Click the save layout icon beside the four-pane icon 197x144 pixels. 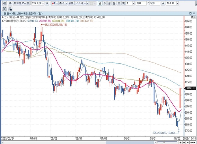[x=10, y=9]
